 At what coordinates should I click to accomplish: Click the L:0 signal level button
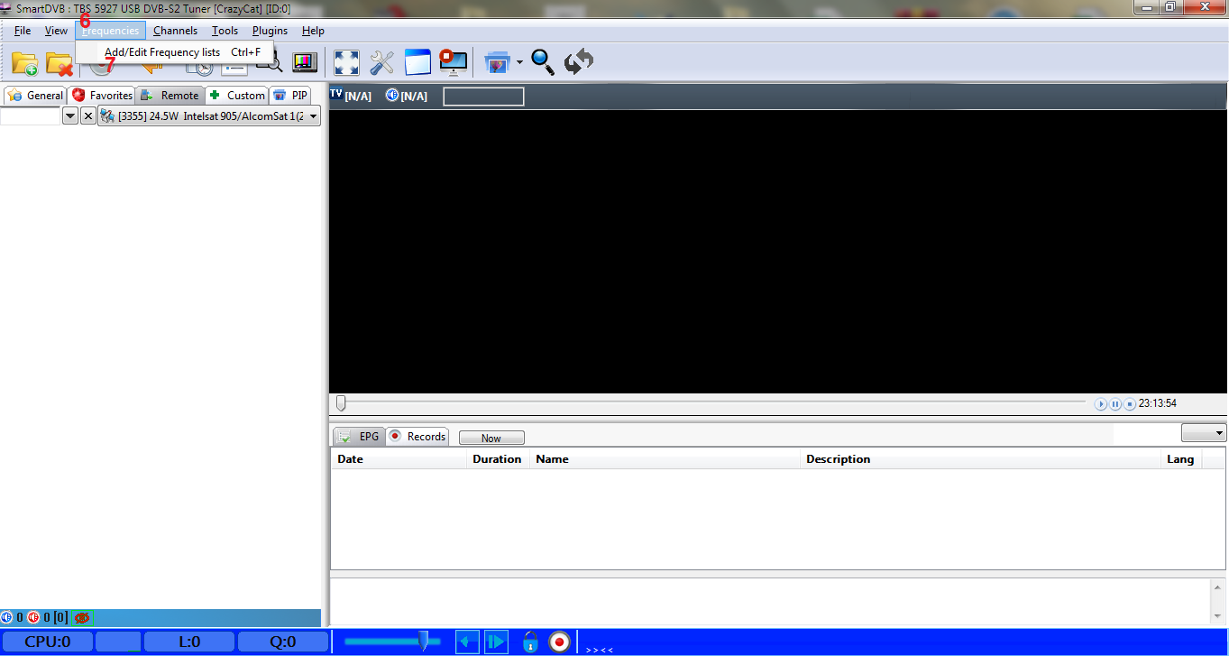click(x=188, y=642)
